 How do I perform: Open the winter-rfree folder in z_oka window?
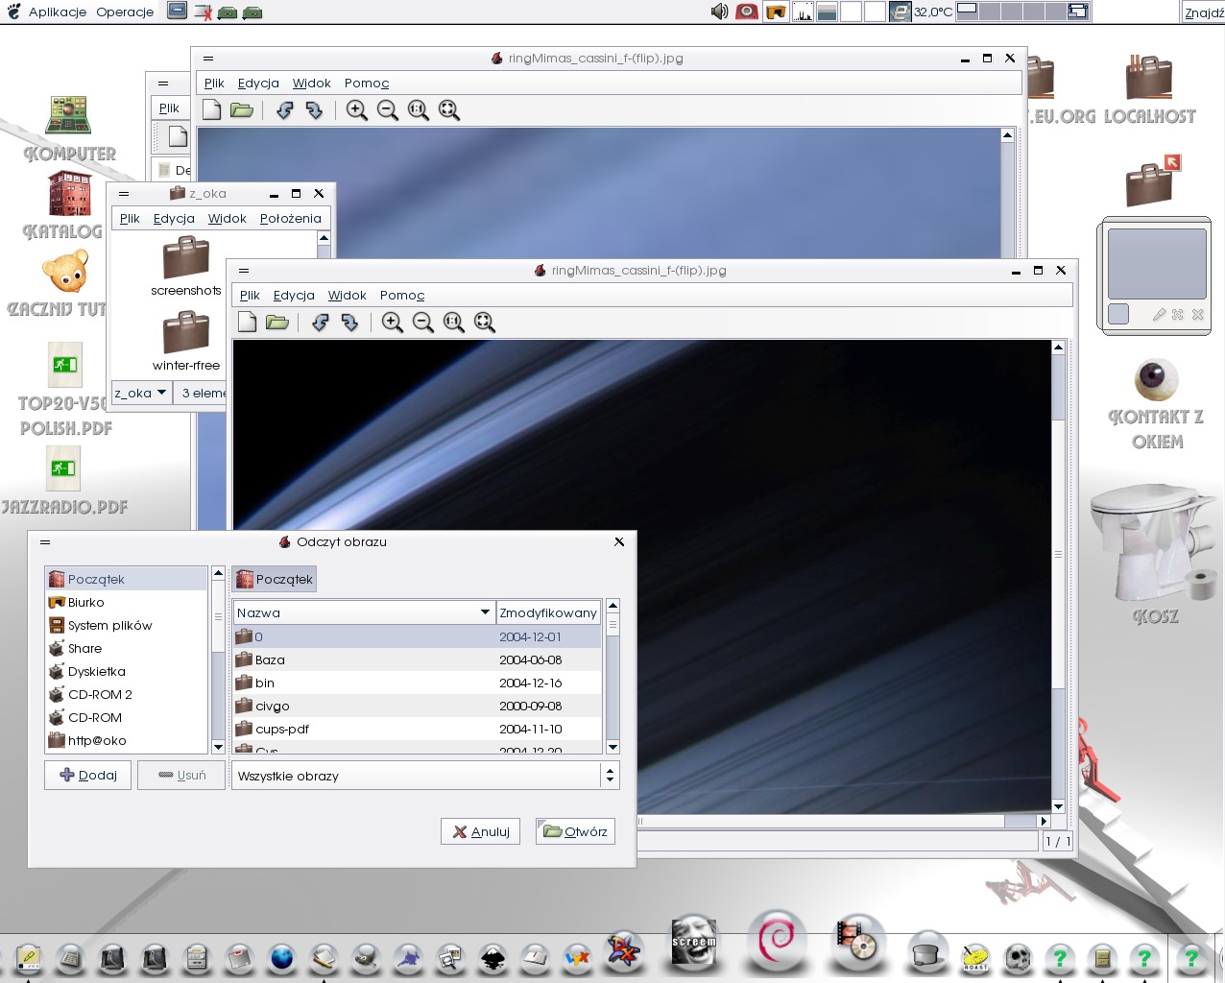click(186, 341)
